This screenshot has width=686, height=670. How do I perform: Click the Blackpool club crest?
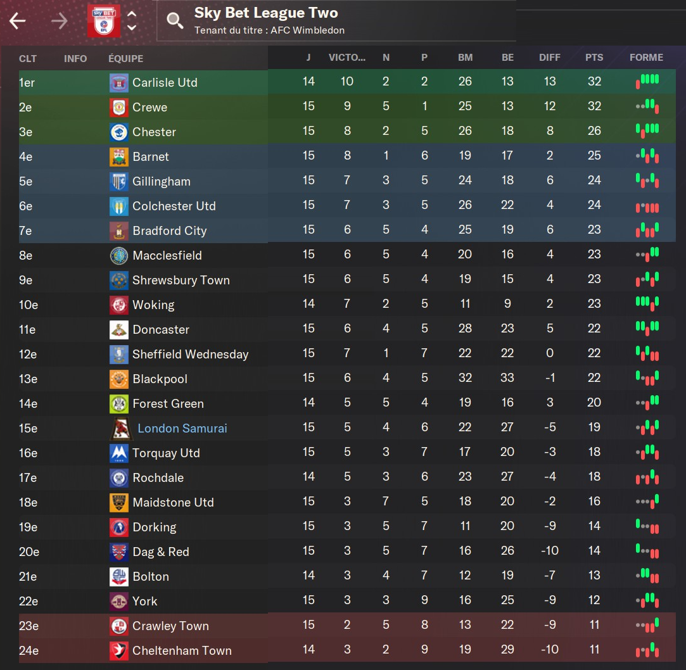pyautogui.click(x=118, y=379)
